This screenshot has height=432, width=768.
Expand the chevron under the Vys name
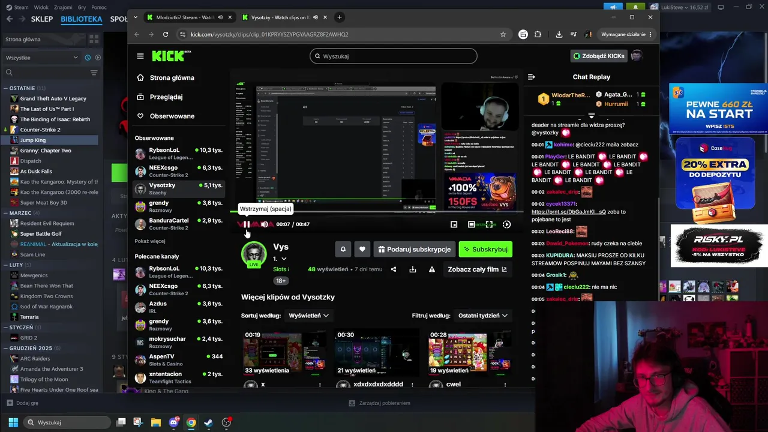(284, 259)
